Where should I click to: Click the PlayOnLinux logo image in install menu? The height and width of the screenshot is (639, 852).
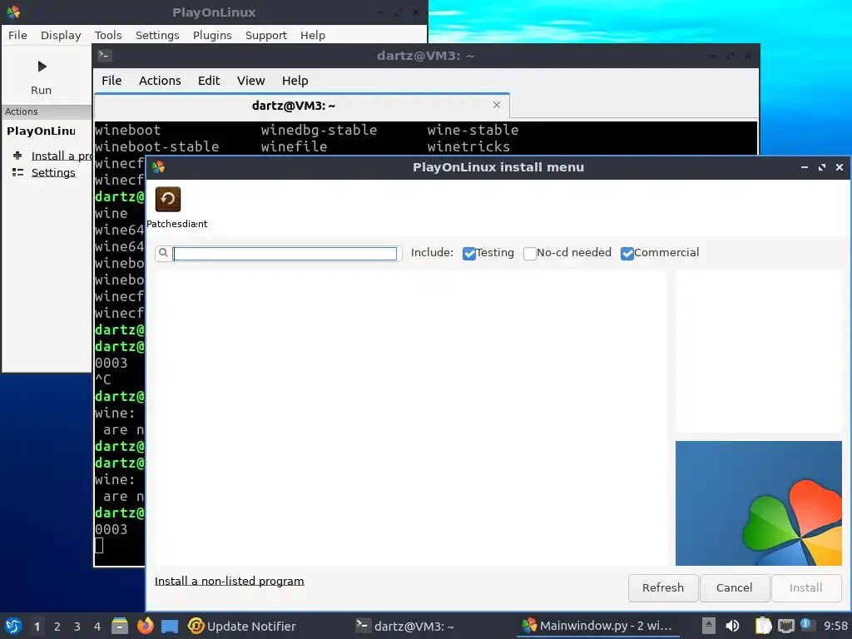[x=759, y=503]
